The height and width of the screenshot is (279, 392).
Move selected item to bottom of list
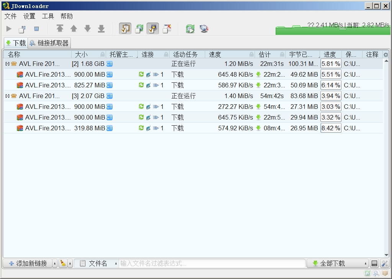[x=101, y=28]
